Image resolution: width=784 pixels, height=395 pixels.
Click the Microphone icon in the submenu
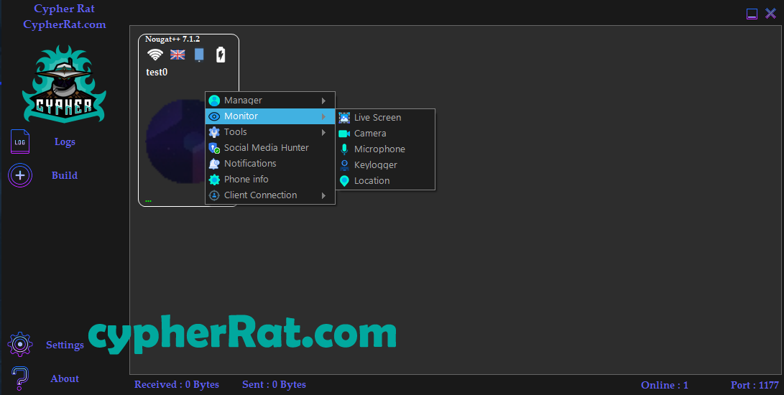click(x=344, y=149)
